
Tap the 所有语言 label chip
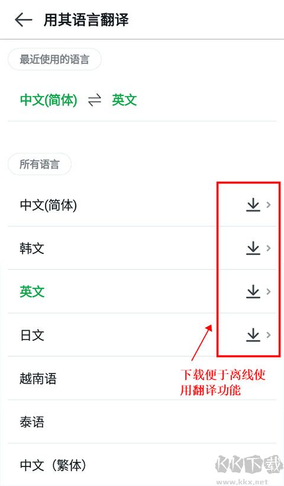coord(40,164)
